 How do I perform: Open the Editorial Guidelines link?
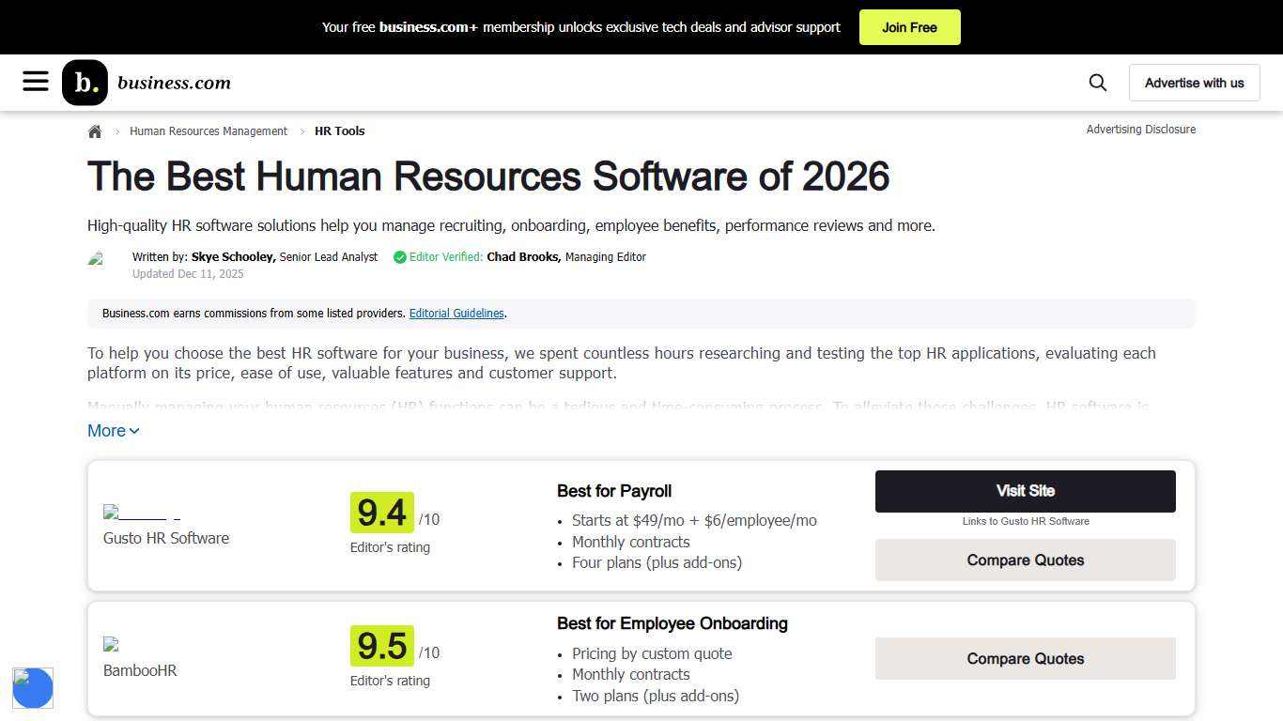tap(456, 313)
